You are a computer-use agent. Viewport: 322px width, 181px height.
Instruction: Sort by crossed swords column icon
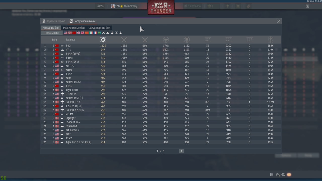coord(124,40)
